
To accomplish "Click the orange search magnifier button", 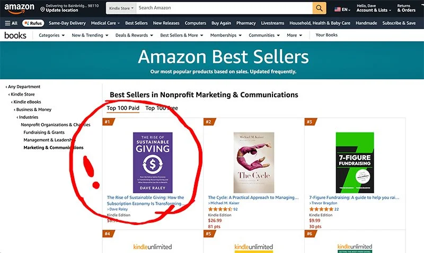I will 319,8.
